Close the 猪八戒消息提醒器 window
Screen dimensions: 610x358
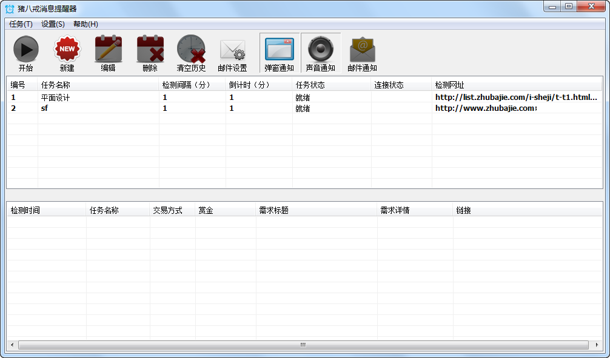pos(591,7)
